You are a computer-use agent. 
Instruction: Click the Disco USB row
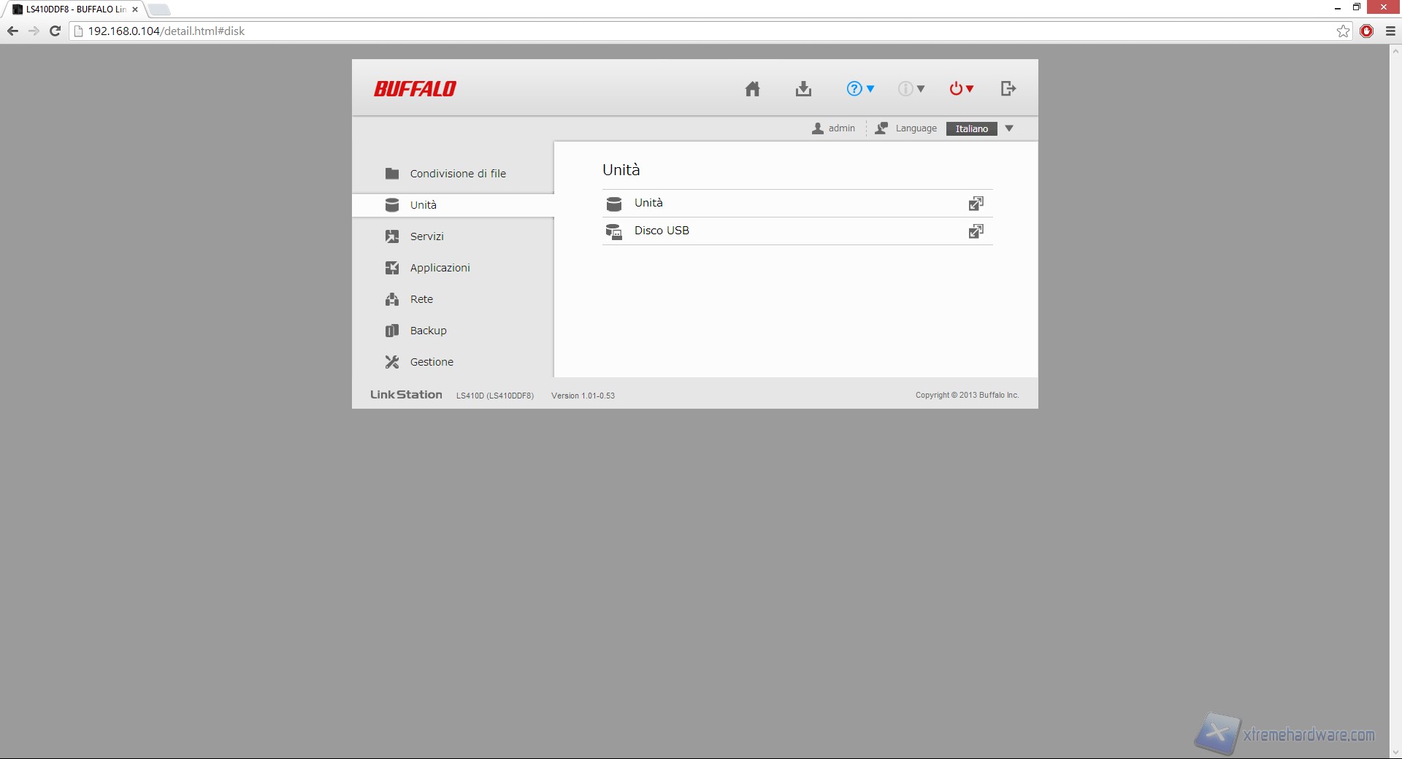pos(662,231)
